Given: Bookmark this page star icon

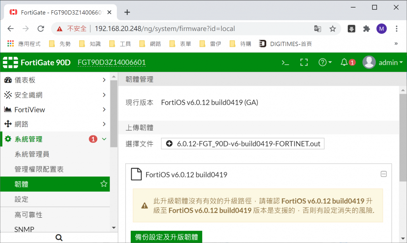Looking at the screenshot, I should (x=333, y=29).
